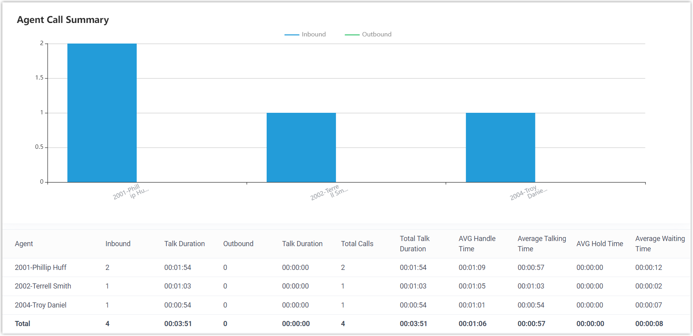Screen dimensions: 693x336
Task: Click the AVG Hold Time column header
Action: pos(599,244)
